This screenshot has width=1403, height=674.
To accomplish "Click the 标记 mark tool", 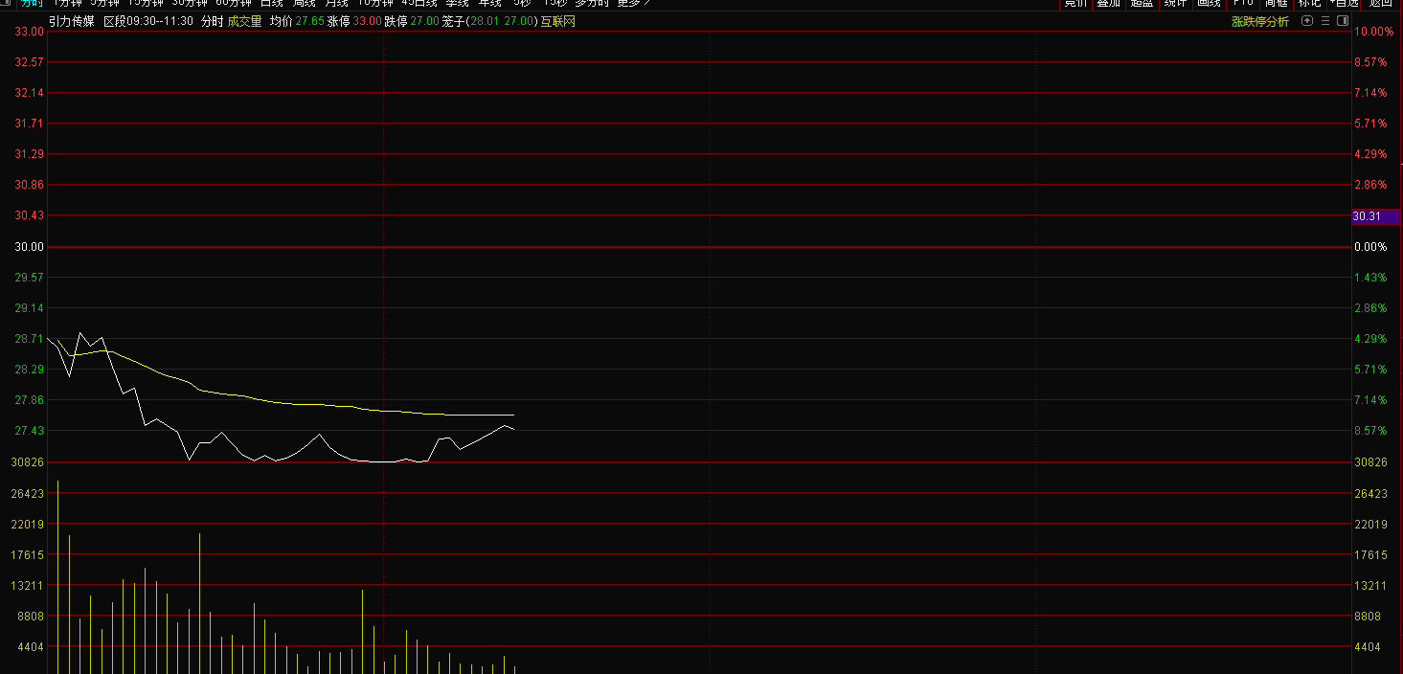I will [x=1308, y=3].
